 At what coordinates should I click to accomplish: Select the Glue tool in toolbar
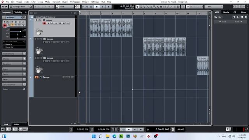coord(147,7)
